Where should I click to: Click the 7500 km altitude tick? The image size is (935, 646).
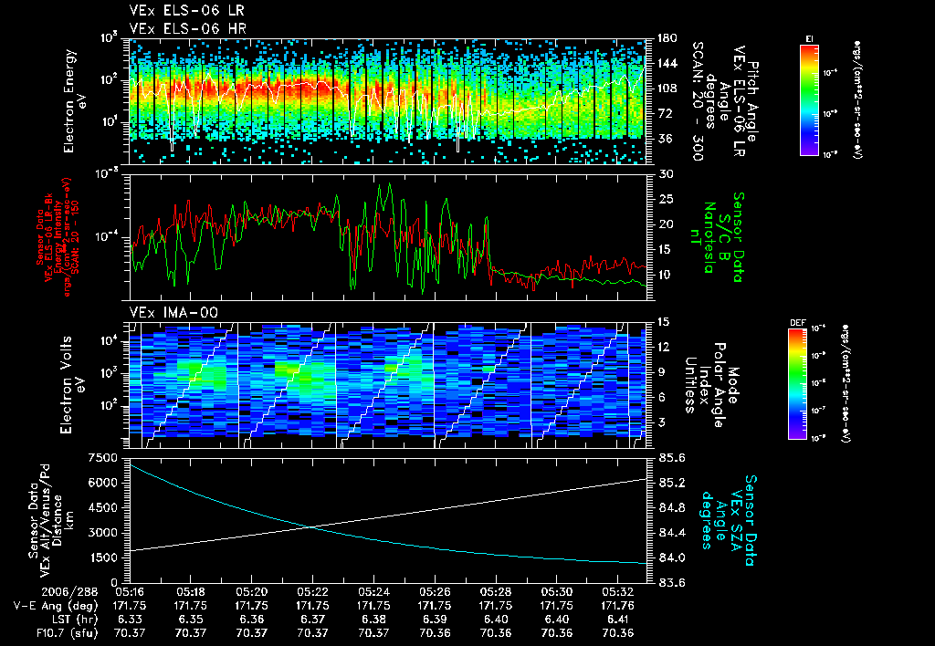pyautogui.click(x=103, y=458)
